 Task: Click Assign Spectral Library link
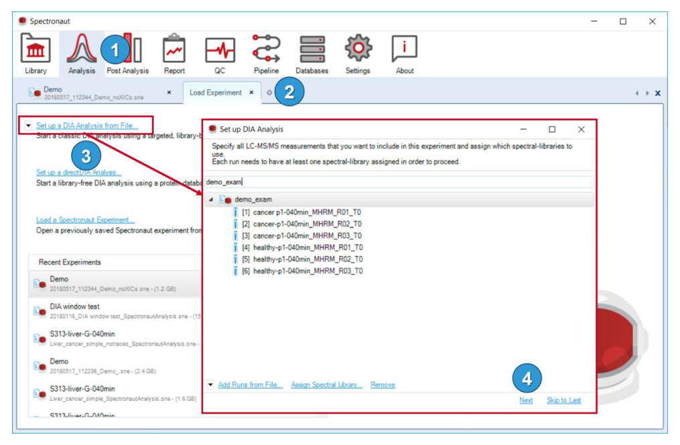coord(326,385)
